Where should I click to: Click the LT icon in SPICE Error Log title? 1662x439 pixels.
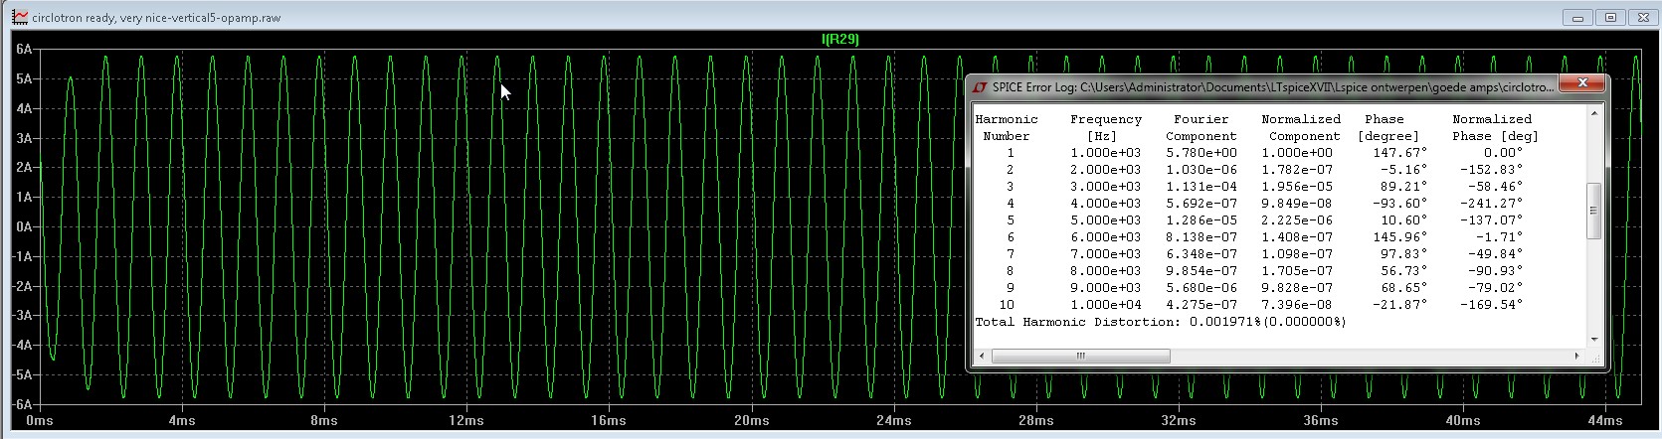coord(980,86)
